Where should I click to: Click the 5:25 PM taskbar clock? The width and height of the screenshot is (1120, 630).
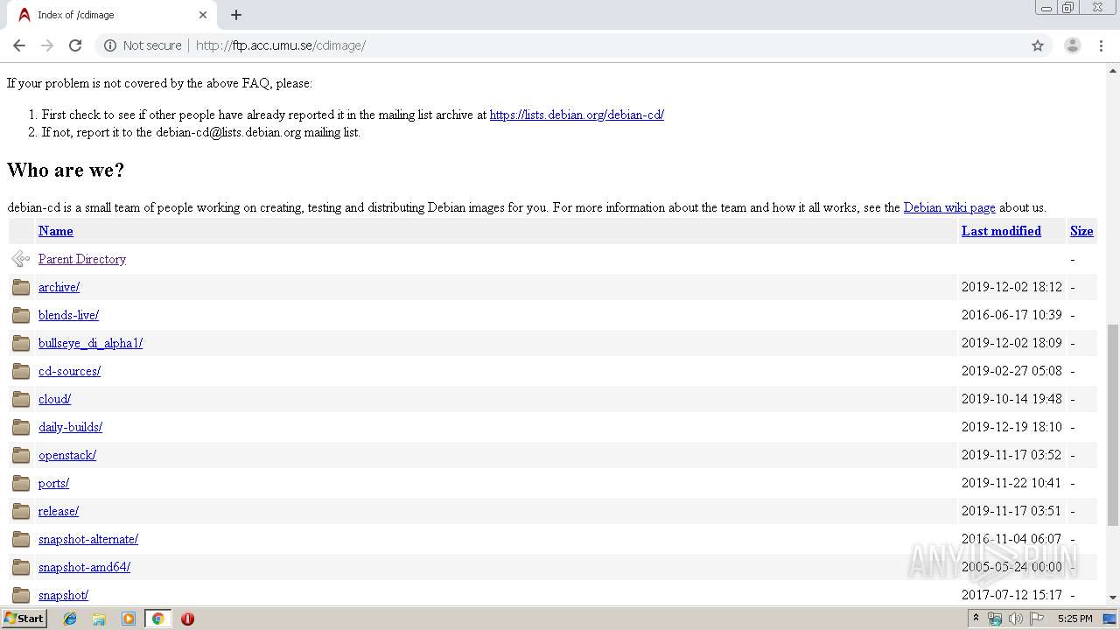point(1074,619)
